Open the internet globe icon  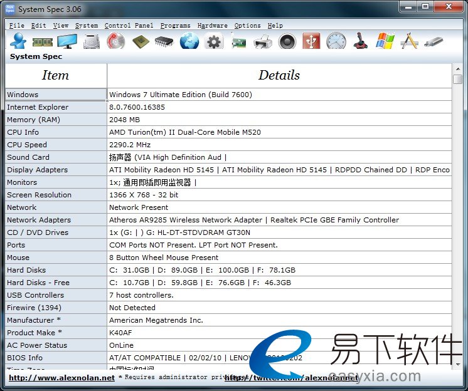coord(189,41)
